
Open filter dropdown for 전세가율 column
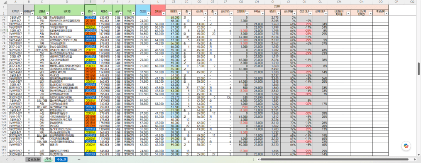[x=294, y=13]
